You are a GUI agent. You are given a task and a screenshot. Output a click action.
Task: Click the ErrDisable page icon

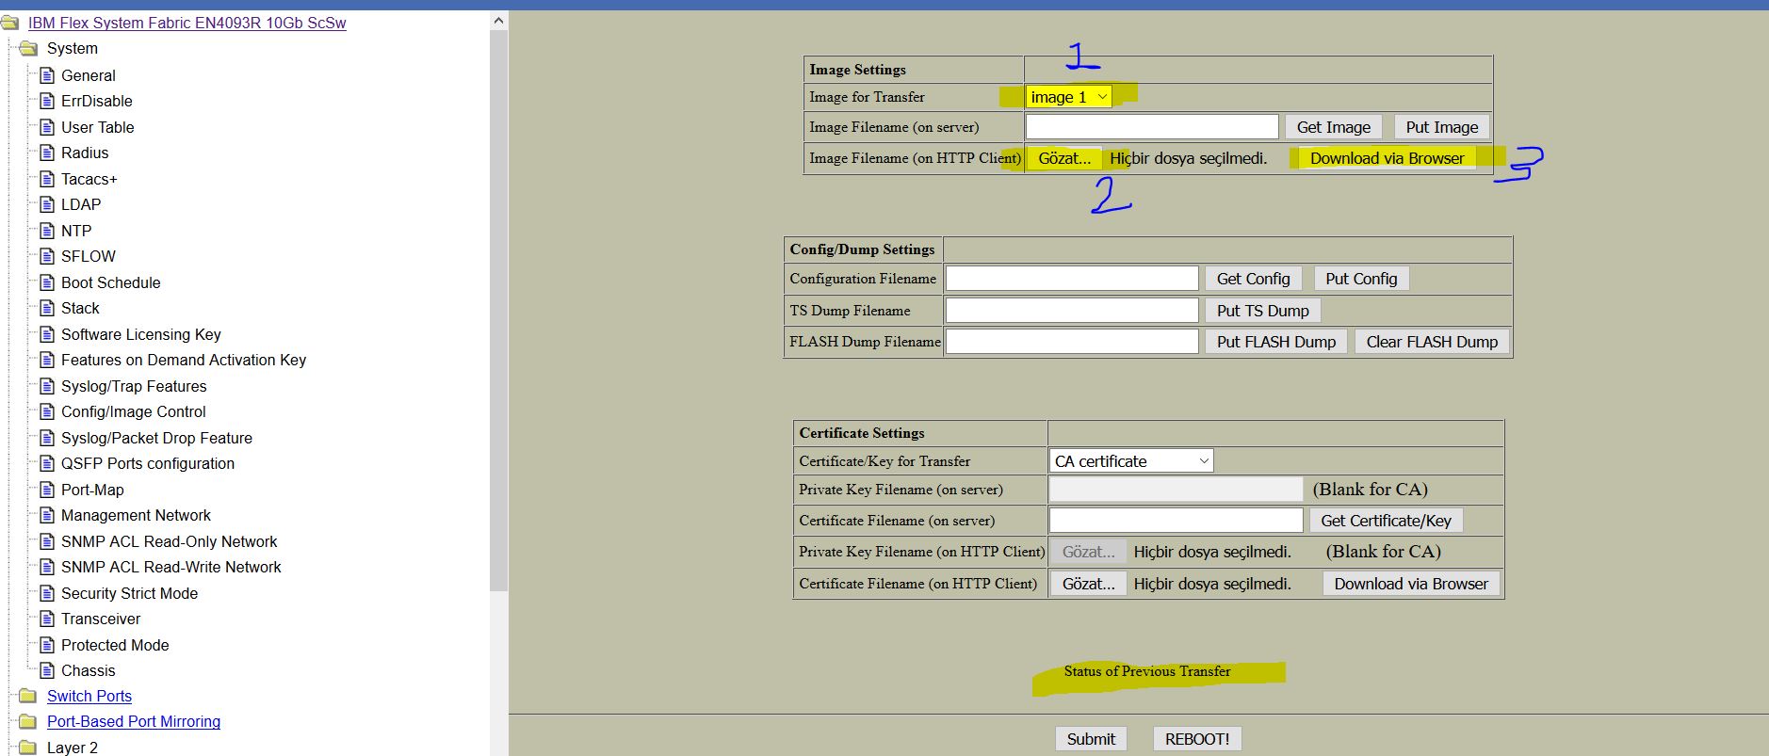click(47, 101)
